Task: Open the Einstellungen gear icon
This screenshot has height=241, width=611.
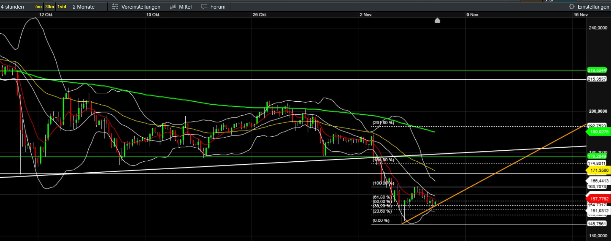Action: point(571,7)
